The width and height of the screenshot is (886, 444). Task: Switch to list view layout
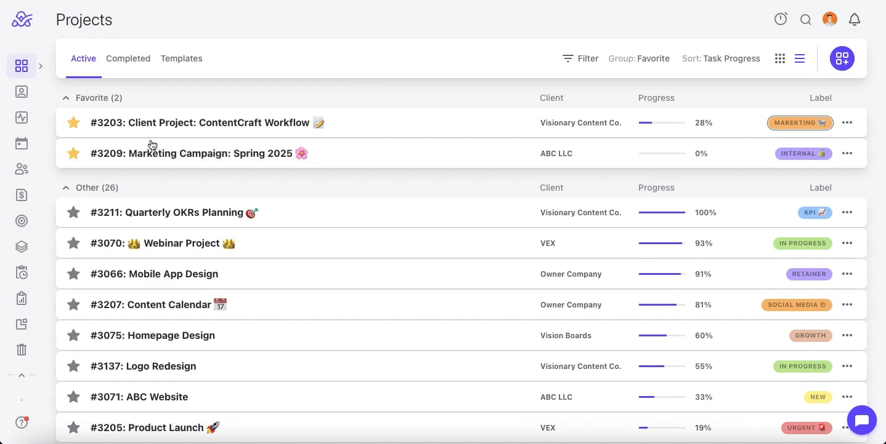click(x=800, y=58)
